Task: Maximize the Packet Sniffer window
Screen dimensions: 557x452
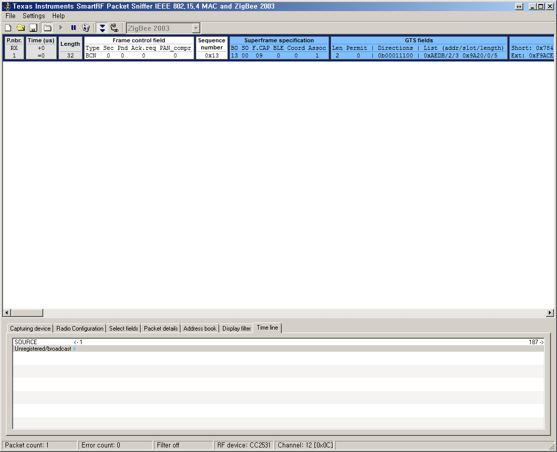Action: click(541, 7)
